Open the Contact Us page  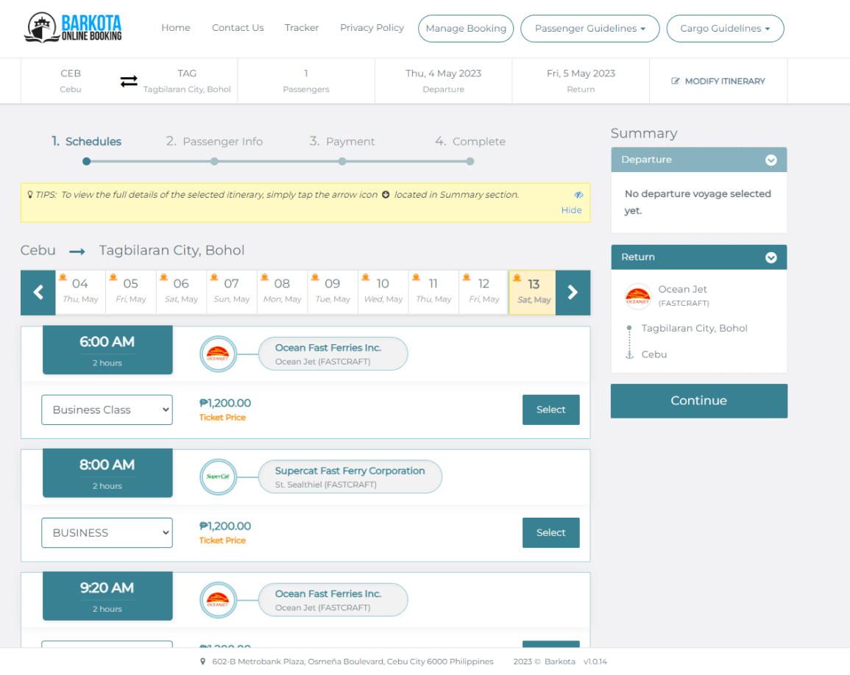pos(238,28)
